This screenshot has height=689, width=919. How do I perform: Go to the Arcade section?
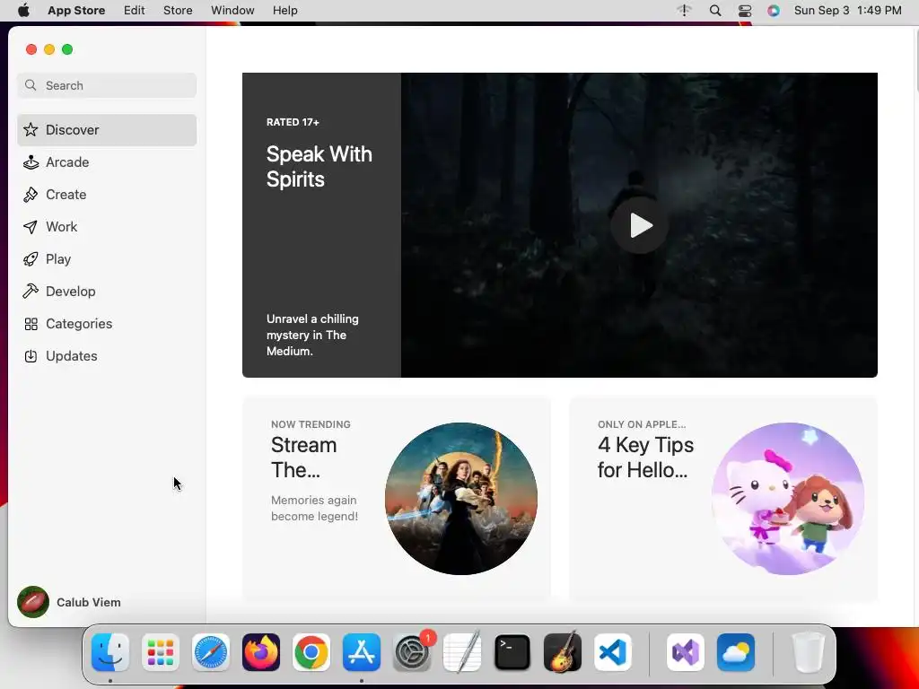(x=107, y=162)
